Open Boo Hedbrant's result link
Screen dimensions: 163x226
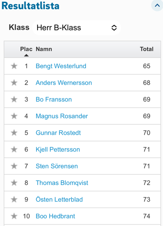click(55, 216)
